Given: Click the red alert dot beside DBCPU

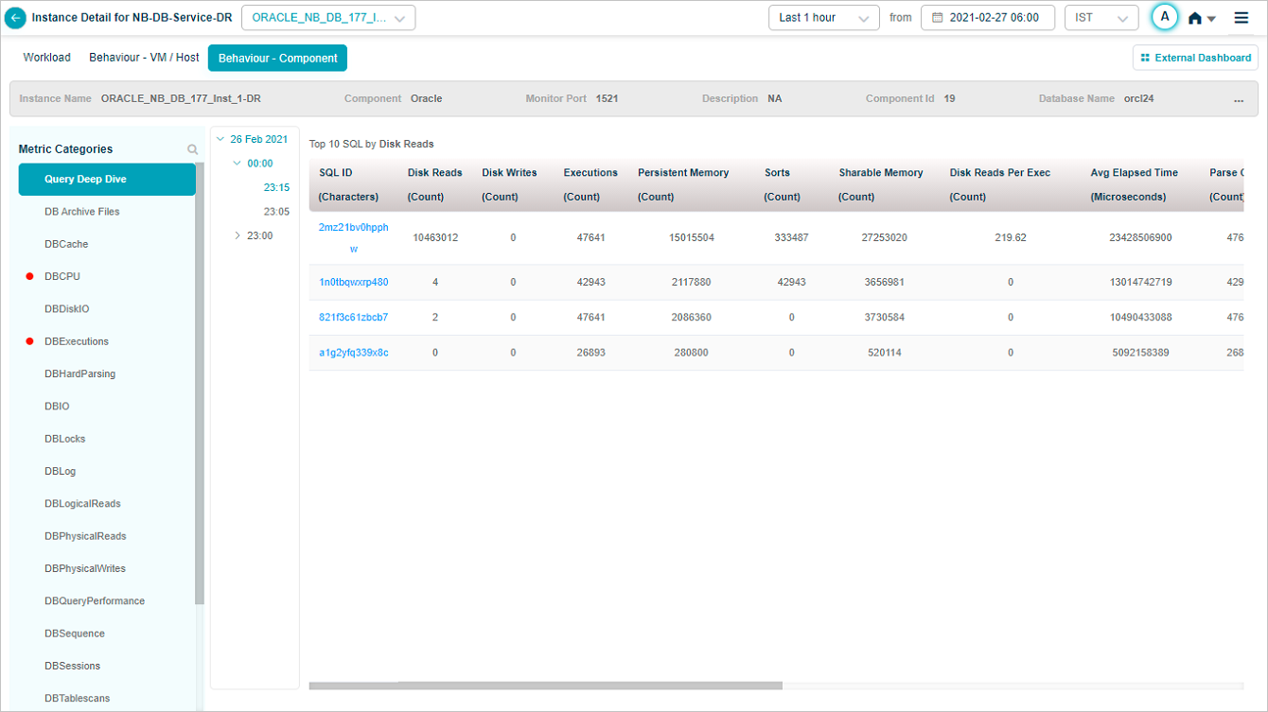Looking at the screenshot, I should point(29,277).
